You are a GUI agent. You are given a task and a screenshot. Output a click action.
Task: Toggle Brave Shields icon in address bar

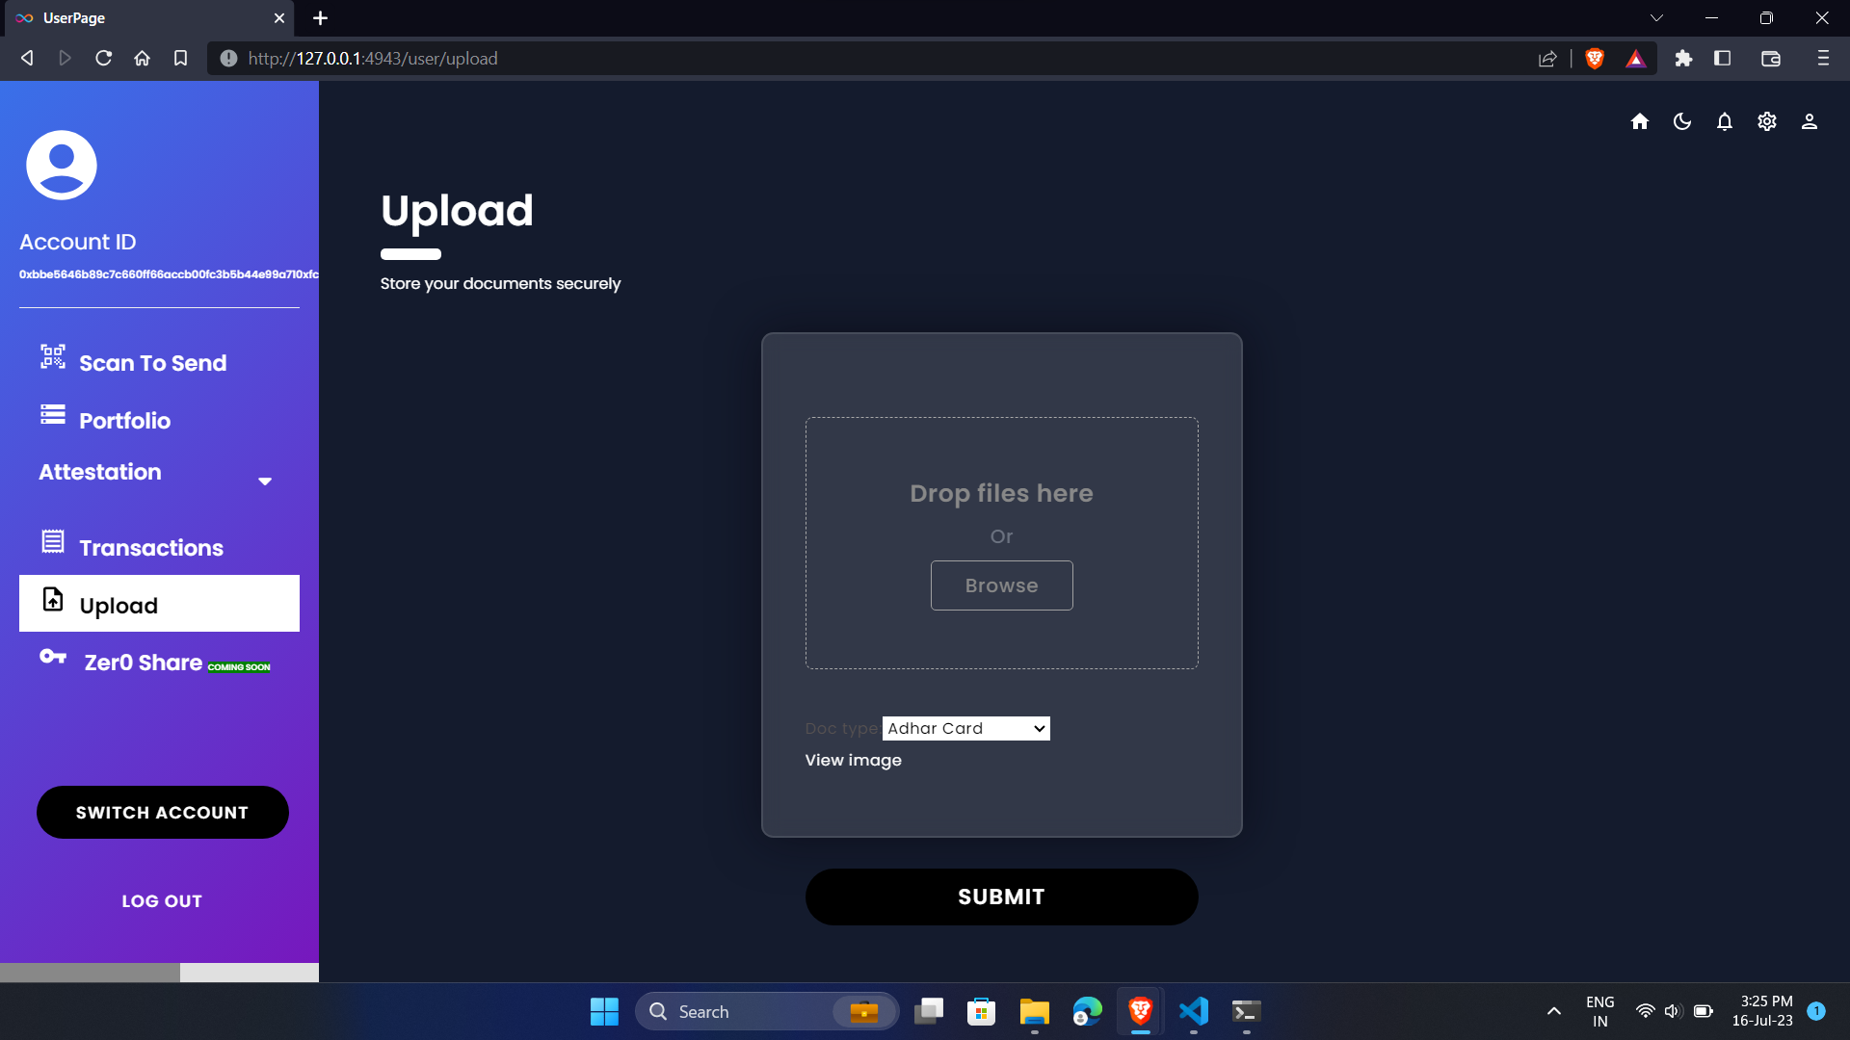(x=1594, y=59)
